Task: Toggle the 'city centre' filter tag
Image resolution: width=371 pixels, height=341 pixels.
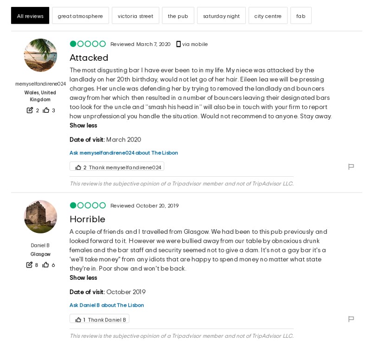Action: pos(268,16)
